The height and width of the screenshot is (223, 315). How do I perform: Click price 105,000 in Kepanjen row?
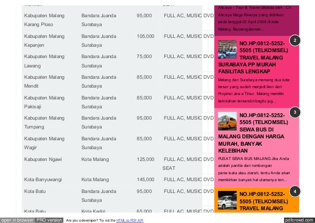pyautogui.click(x=146, y=36)
